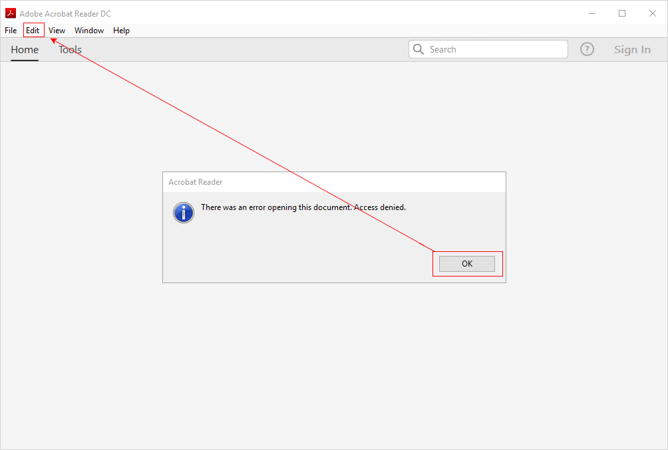Open the View menu
This screenshot has height=450, width=668.
click(x=57, y=30)
